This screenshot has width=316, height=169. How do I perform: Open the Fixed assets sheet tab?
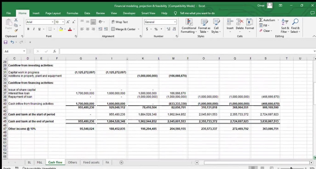pos(91,162)
